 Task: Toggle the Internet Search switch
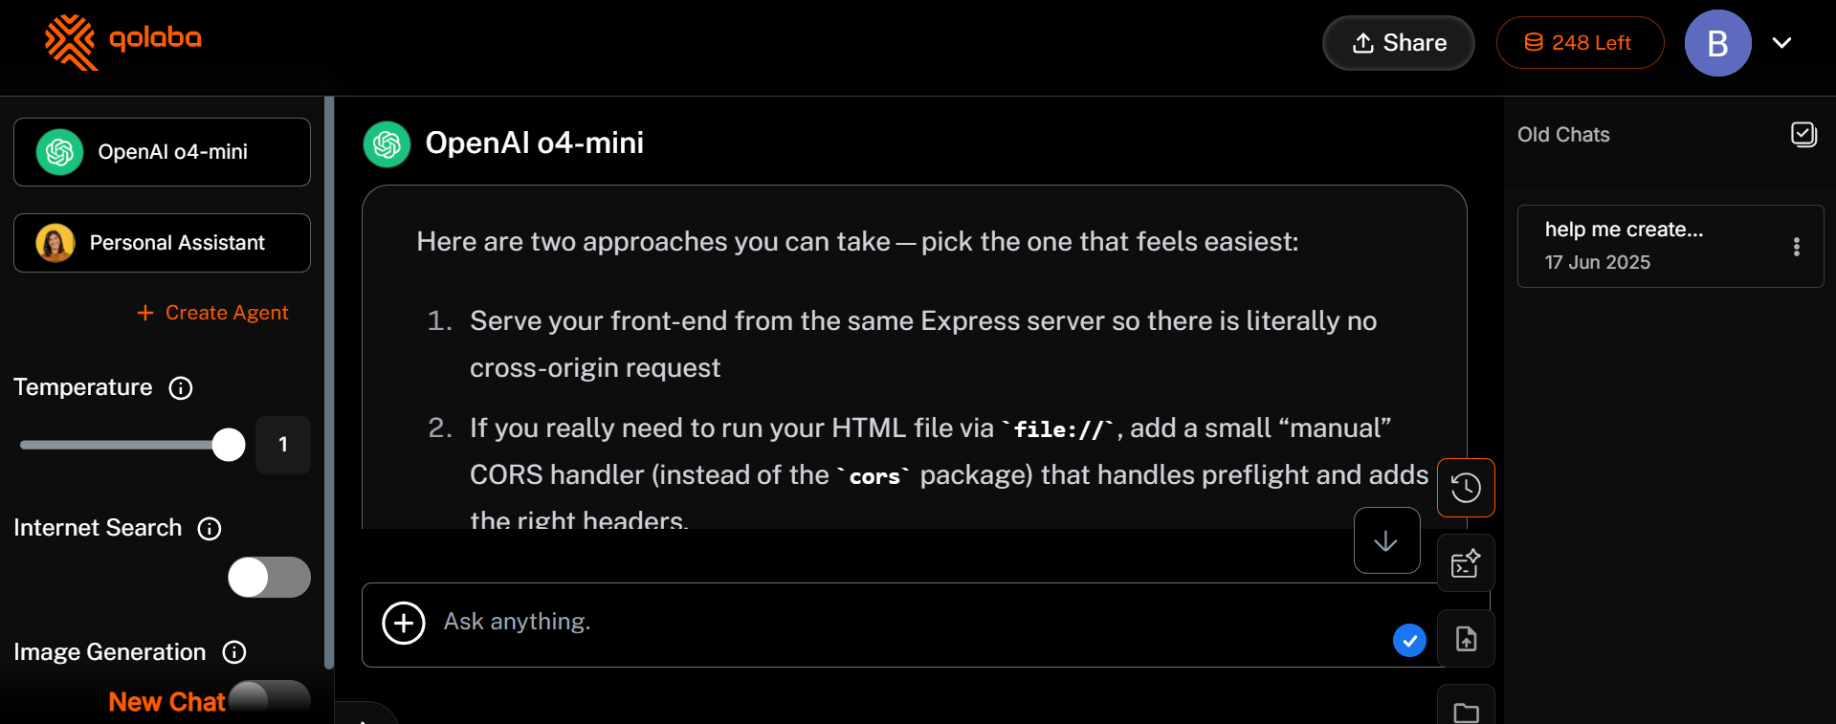pos(269,578)
